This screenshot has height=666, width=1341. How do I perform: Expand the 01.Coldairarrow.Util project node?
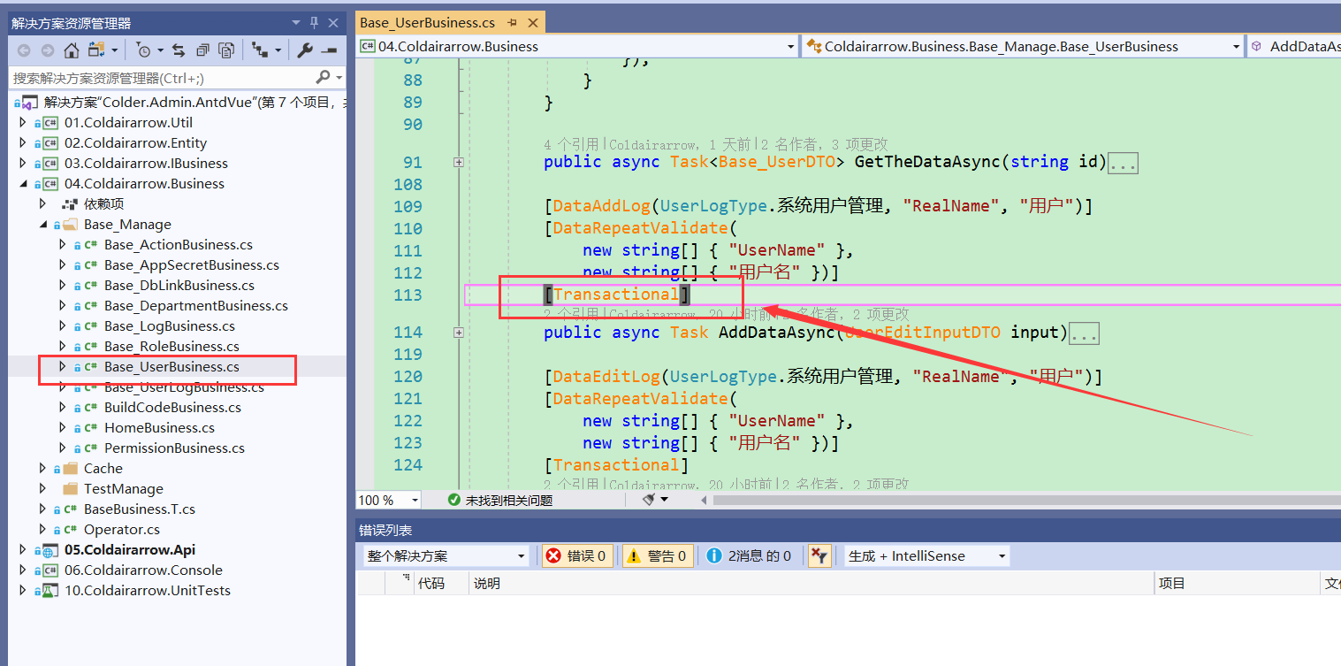21,122
